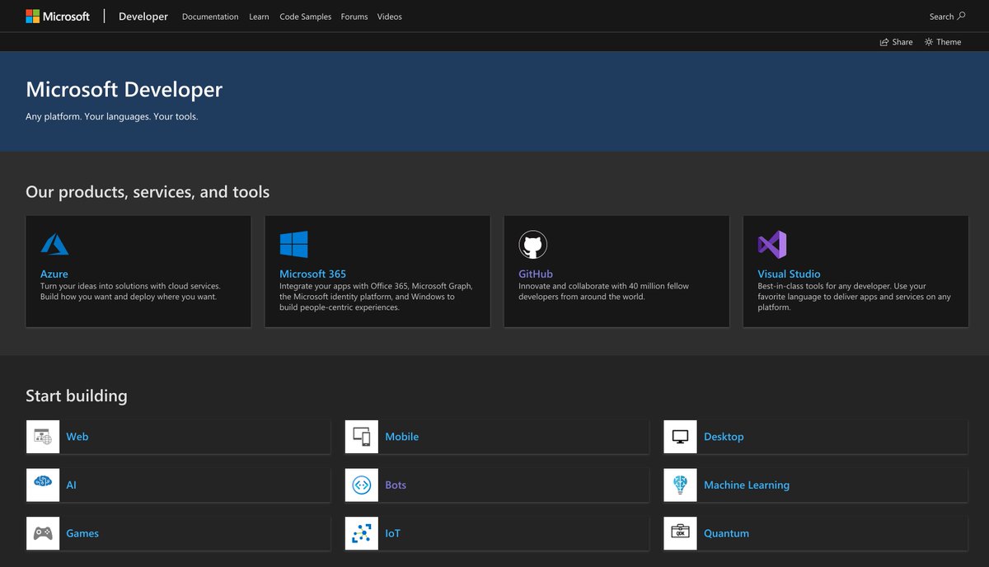Select the Bots icon in Start building

tap(361, 485)
